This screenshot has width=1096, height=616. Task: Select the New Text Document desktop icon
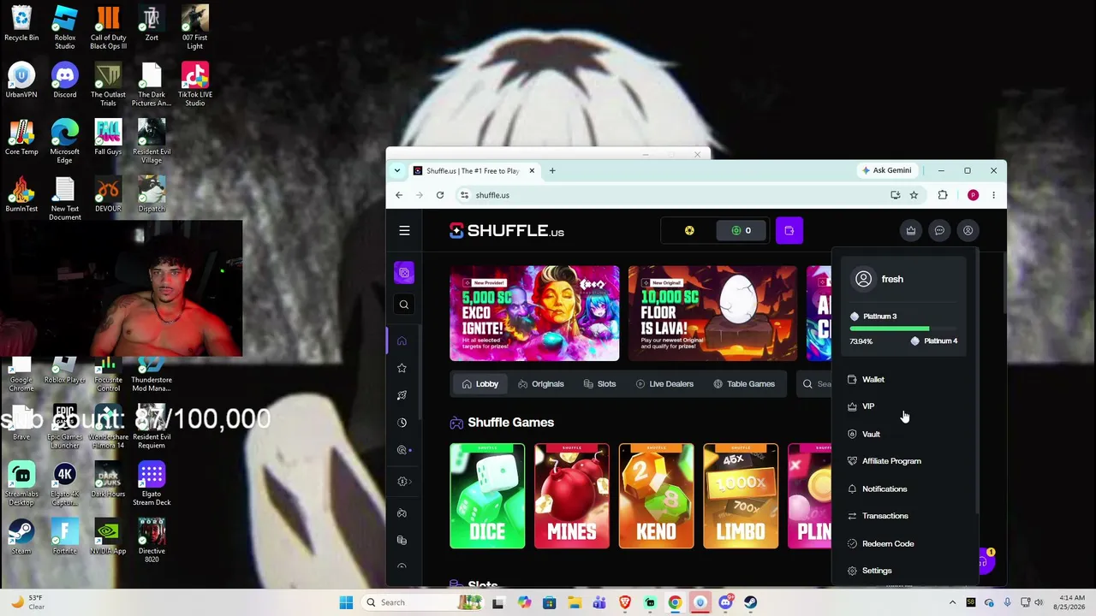coord(64,198)
